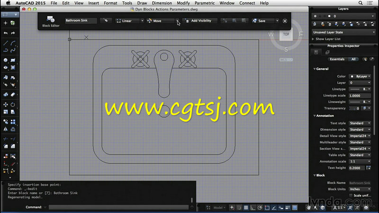Toggle Transparency display in status bar
The height and width of the screenshot is (213, 379).
click(x=295, y=207)
